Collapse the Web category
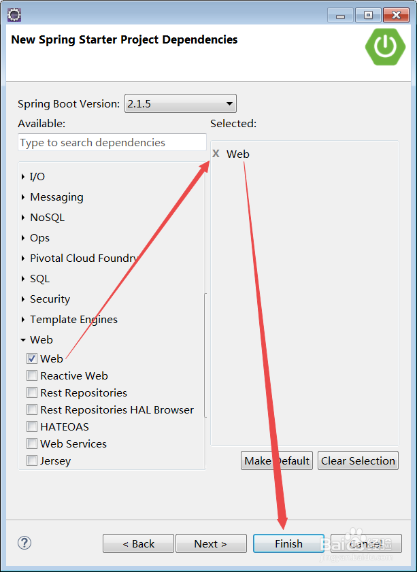This screenshot has width=417, height=572. (x=23, y=339)
